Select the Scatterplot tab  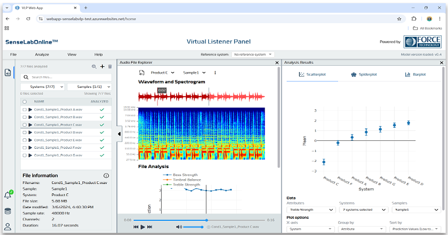[313, 75]
